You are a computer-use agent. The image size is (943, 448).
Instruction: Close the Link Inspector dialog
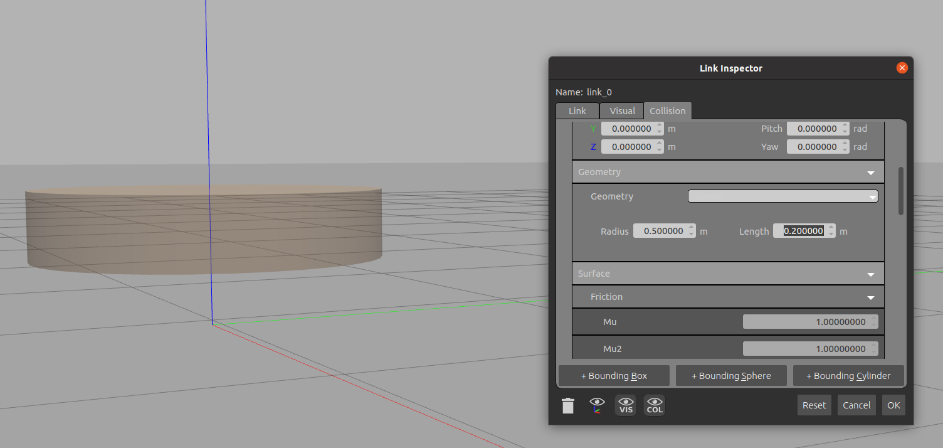click(x=902, y=68)
